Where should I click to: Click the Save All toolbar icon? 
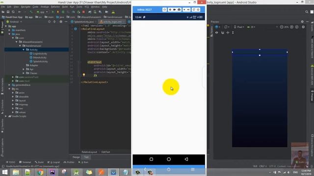8,12
